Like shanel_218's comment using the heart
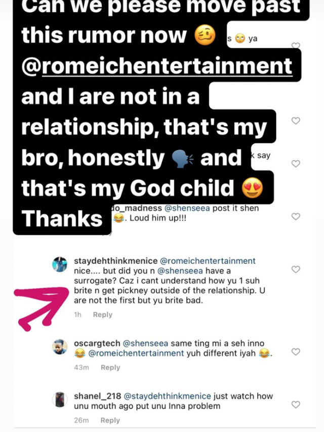The height and width of the screenshot is (432, 324). point(296,404)
